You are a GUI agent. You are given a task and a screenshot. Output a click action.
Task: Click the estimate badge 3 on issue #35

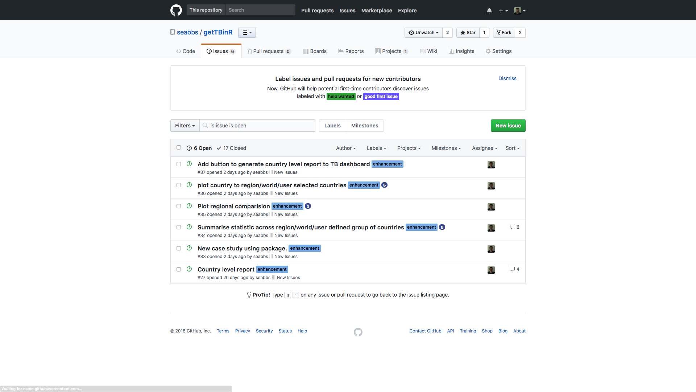click(x=308, y=206)
